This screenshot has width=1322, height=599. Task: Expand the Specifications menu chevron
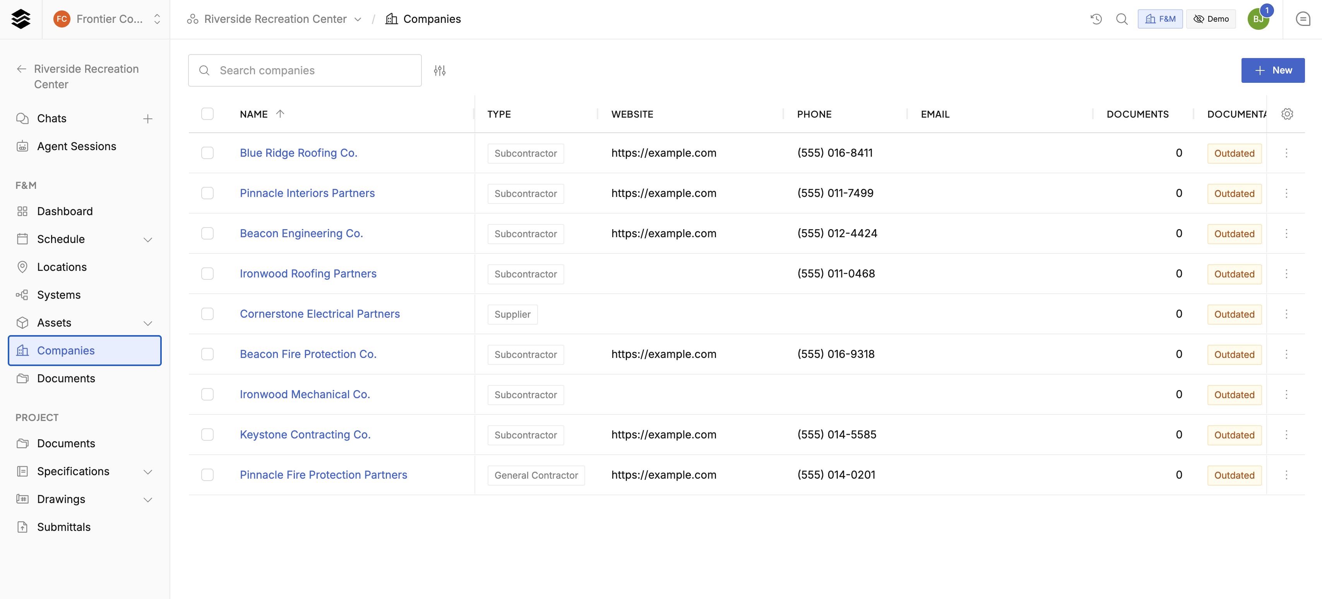148,472
